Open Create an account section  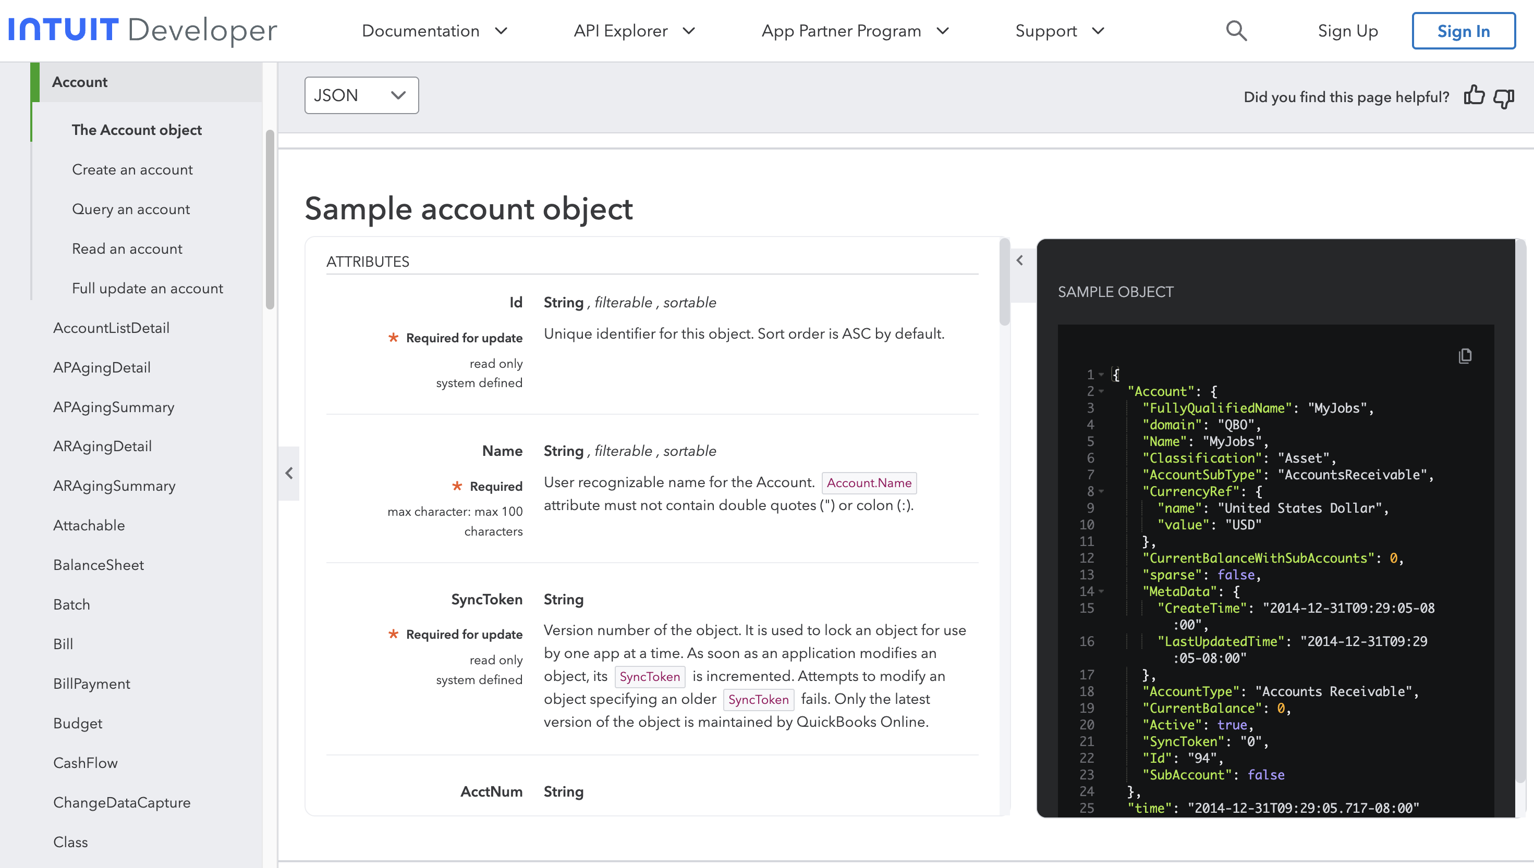132,170
